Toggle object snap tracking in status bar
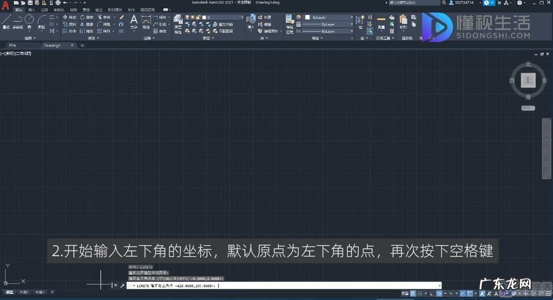Screen dimensions: 553x300 tap(462, 293)
